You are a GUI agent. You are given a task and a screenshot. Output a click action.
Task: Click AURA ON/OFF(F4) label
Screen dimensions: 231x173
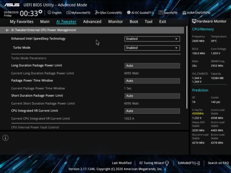199,13
